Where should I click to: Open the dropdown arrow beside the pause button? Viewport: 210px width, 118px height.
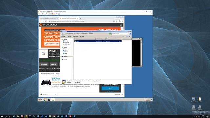point(55,14)
